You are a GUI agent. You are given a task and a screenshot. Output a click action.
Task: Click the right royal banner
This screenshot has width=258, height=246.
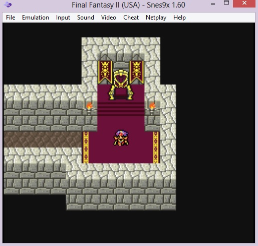point(137,72)
